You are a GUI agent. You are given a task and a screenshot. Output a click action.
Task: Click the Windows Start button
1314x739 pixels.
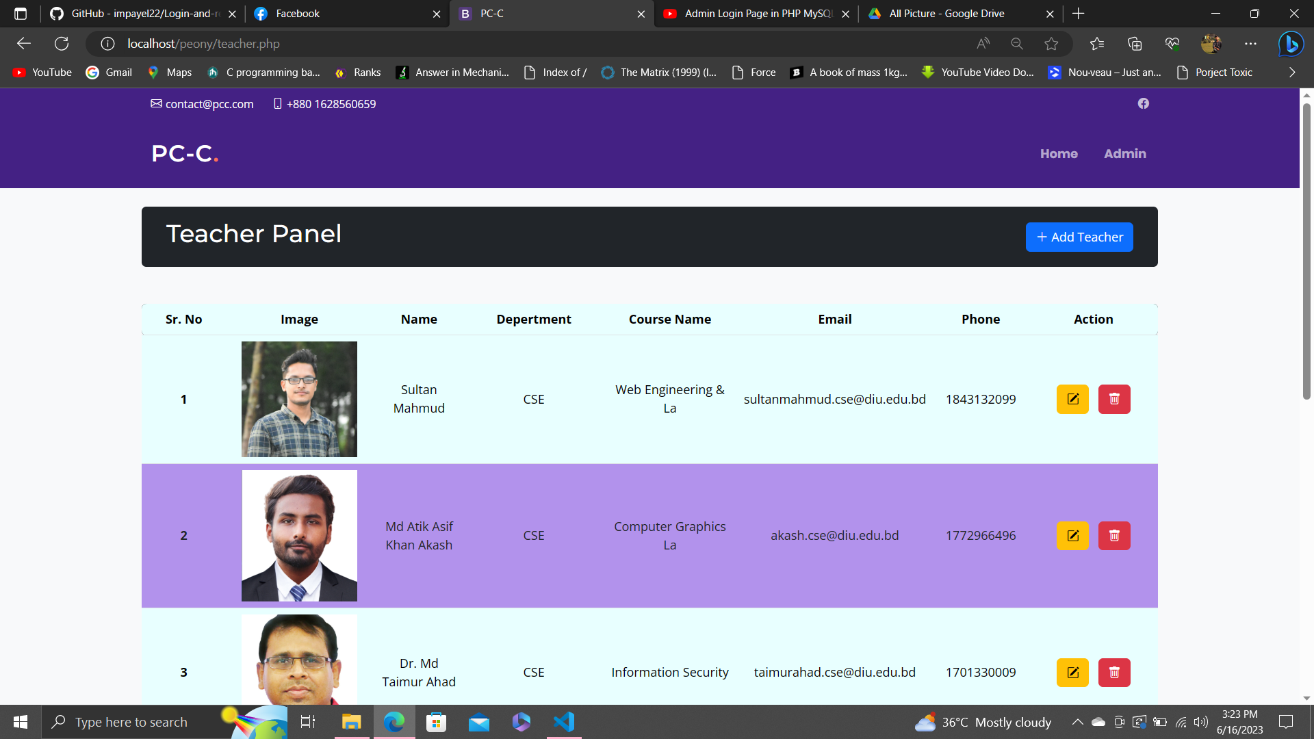(20, 722)
